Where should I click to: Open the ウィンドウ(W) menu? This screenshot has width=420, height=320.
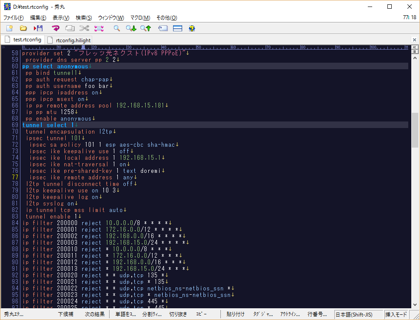click(111, 18)
